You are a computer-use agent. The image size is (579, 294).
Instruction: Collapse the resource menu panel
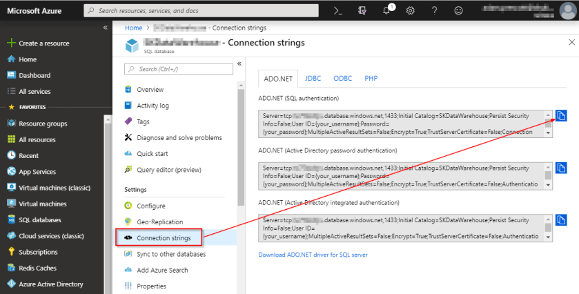(239, 63)
